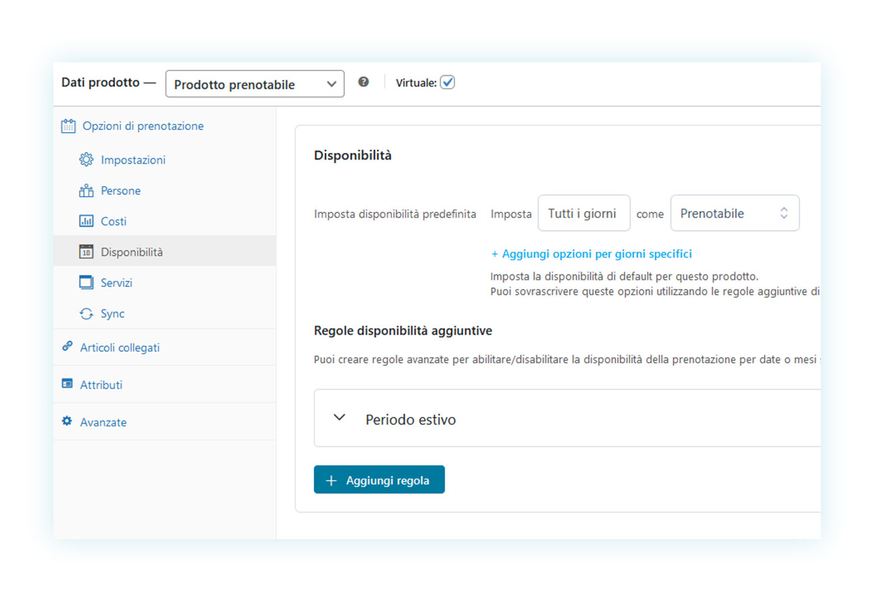Click the sync arrows icon
Screen dimensions: 879x598
pos(86,314)
